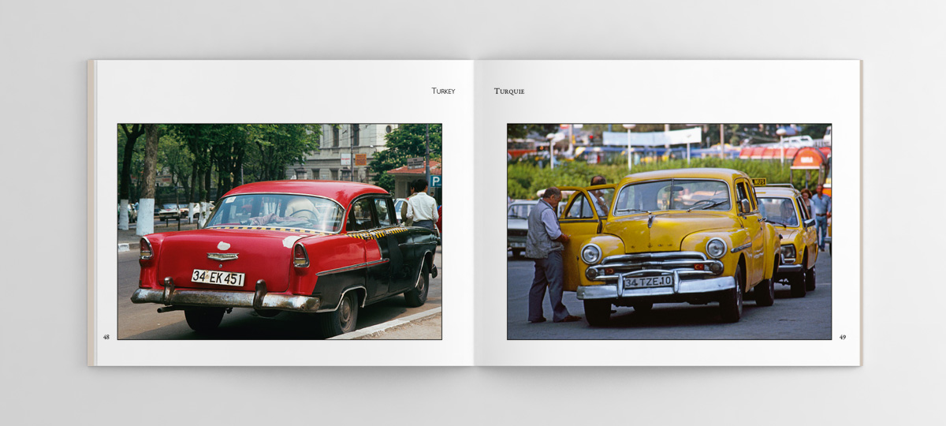Select page number 48
The width and height of the screenshot is (946, 426).
106,337
